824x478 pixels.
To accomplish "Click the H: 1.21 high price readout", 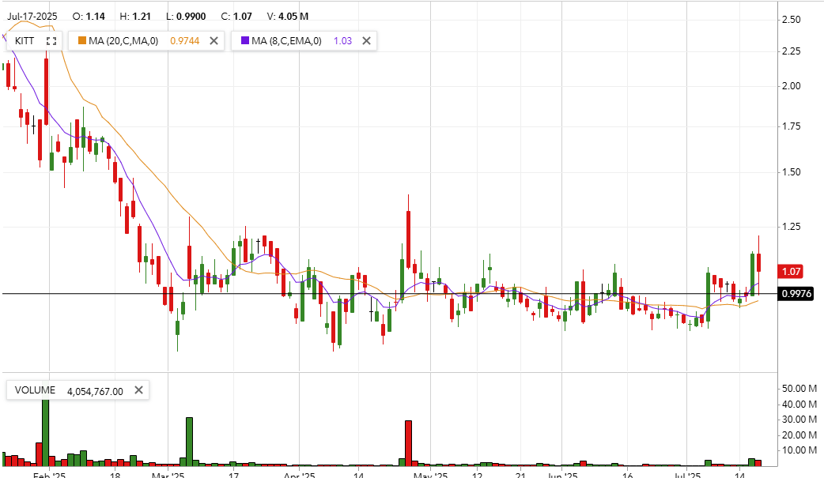I will (135, 17).
